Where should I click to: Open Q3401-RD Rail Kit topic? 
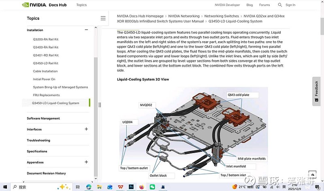point(46,55)
